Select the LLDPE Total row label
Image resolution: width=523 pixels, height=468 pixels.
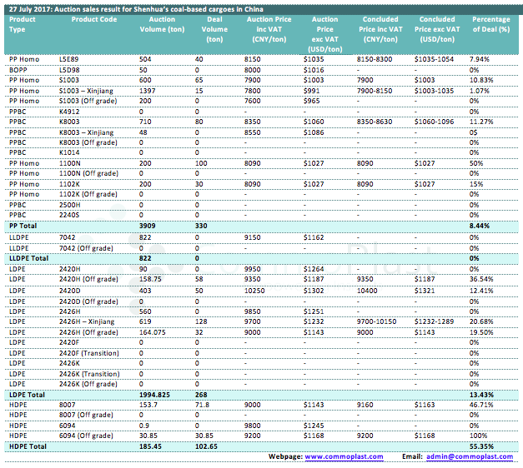coord(29,259)
